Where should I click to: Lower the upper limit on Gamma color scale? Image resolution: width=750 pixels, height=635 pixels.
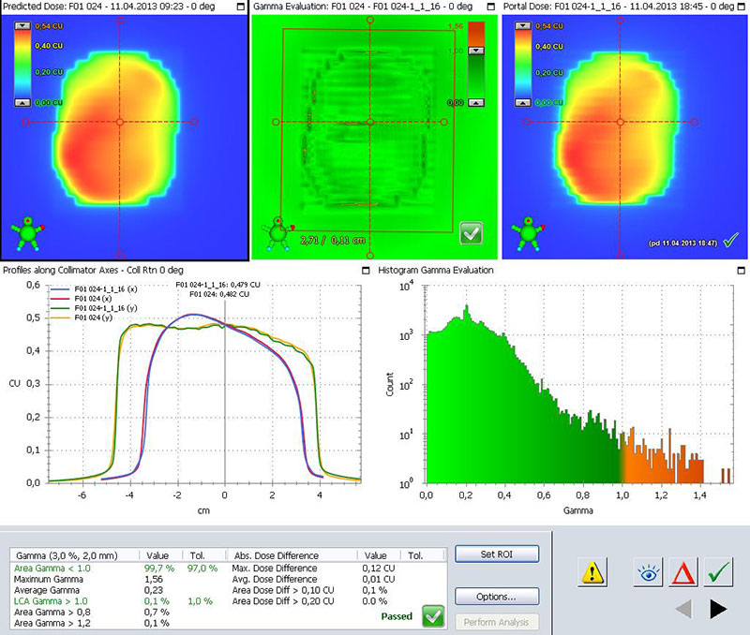click(476, 51)
